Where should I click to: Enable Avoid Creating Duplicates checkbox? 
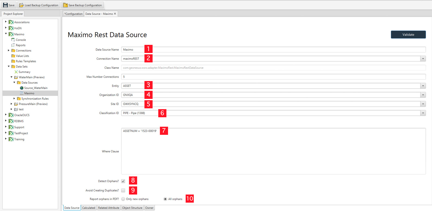click(123, 190)
